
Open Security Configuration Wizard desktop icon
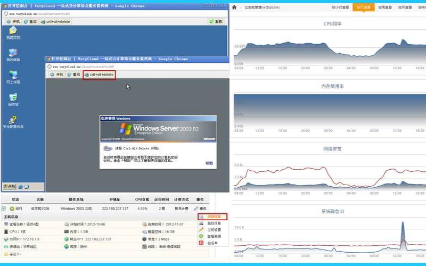click(13, 122)
